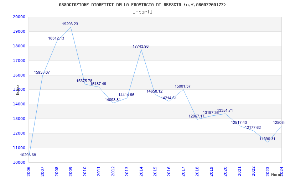Click the data label 10296.68

[28, 155]
